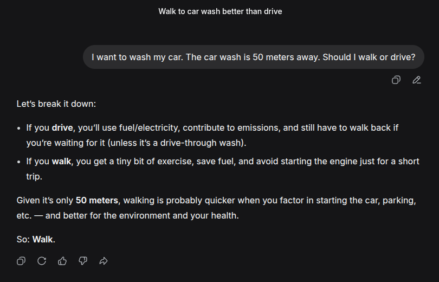Image resolution: width=439 pixels, height=282 pixels.
Task: Click the conversation title at top
Action: tap(220, 11)
